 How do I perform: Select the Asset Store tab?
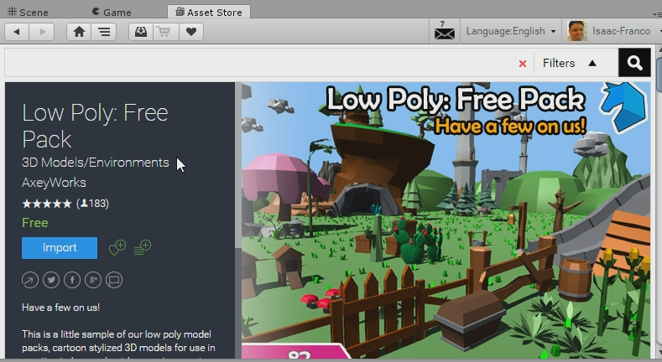(x=209, y=13)
